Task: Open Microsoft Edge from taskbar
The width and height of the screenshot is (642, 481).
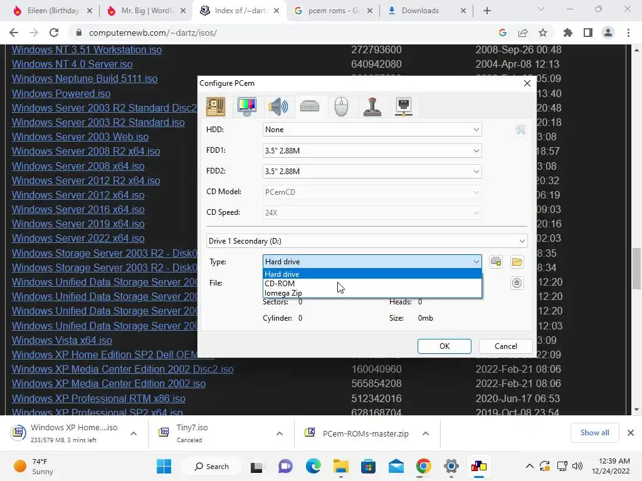Action: click(313, 466)
